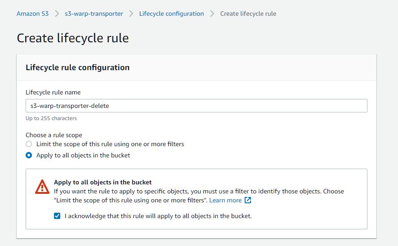The width and height of the screenshot is (398, 246).
Task: Click the warning triangle alert icon
Action: [42, 187]
